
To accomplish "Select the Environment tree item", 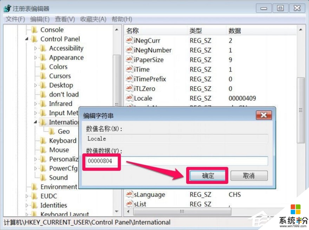I will click(59, 187).
